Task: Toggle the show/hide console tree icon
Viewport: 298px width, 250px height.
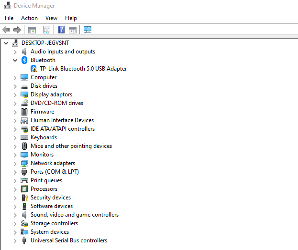Action: point(32,30)
